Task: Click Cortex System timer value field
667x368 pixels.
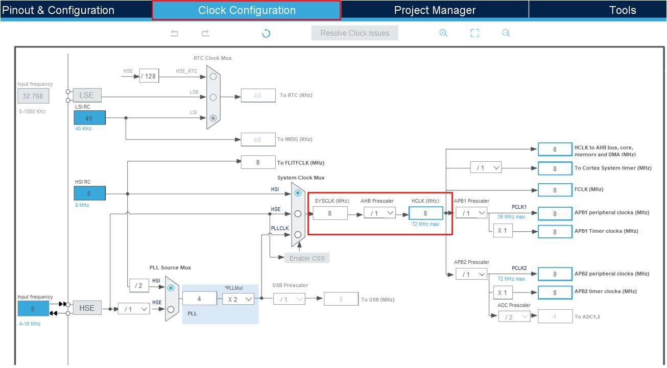Action: click(x=555, y=168)
